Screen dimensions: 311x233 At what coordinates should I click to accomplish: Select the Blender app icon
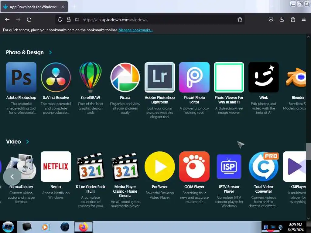pyautogui.click(x=296, y=77)
